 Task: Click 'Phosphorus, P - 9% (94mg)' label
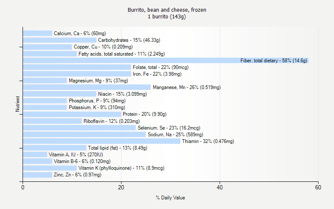[97, 101]
